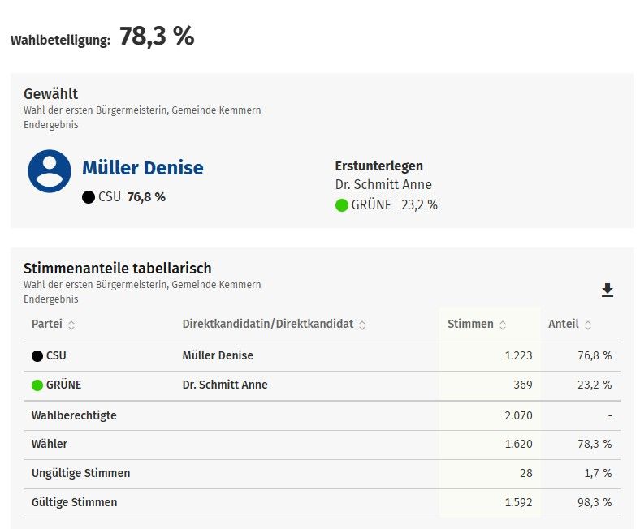The width and height of the screenshot is (640, 529).
Task: Sort the Stimmen column
Action: coord(503,325)
